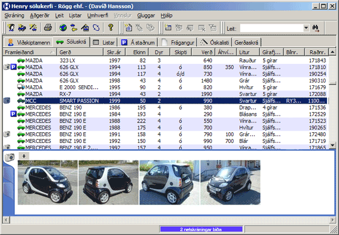Click the globe web icon
The image size is (339, 235).
click(63, 28)
